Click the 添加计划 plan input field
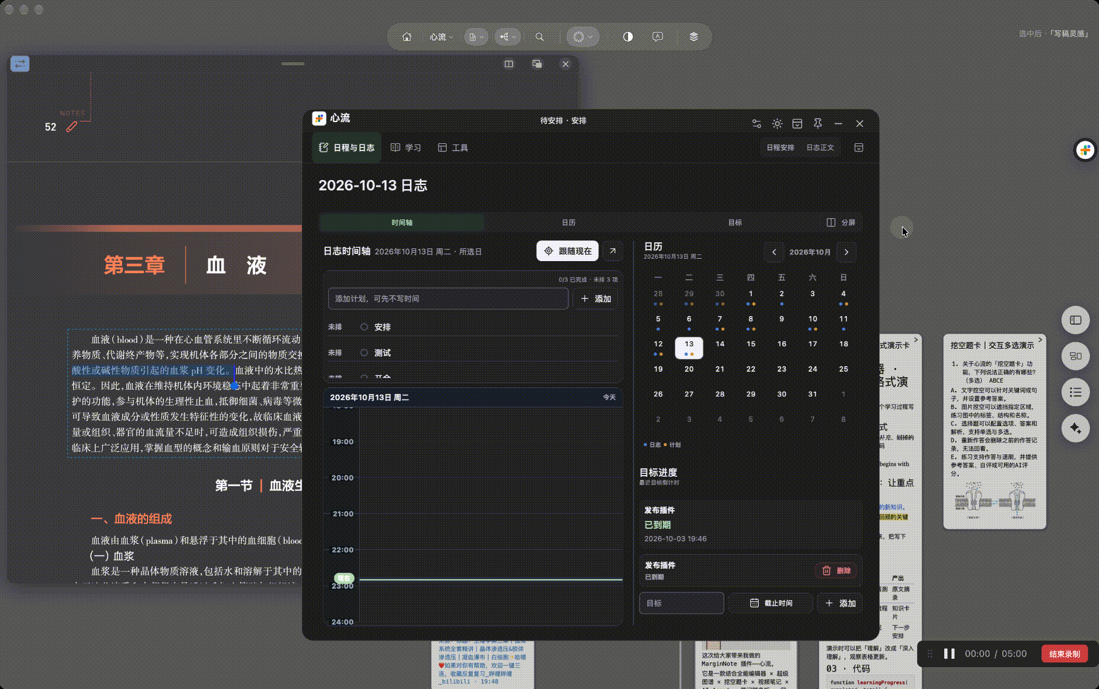 point(448,299)
